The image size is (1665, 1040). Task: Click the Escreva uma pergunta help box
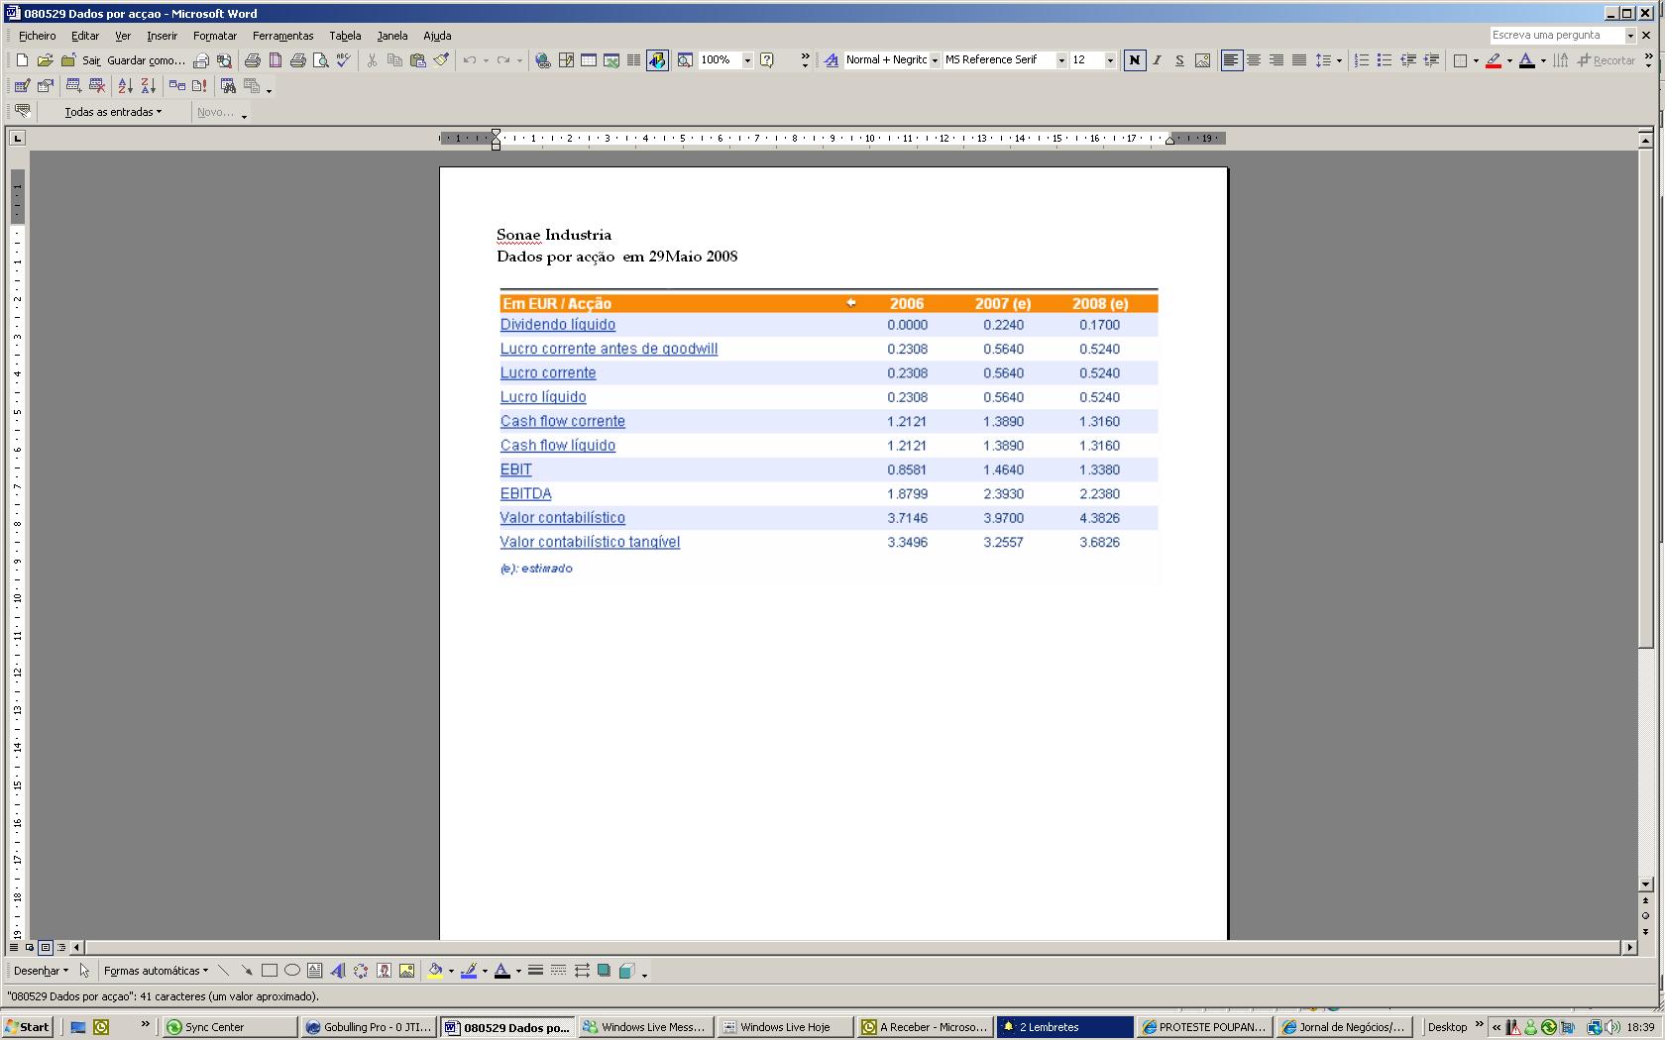click(x=1556, y=35)
